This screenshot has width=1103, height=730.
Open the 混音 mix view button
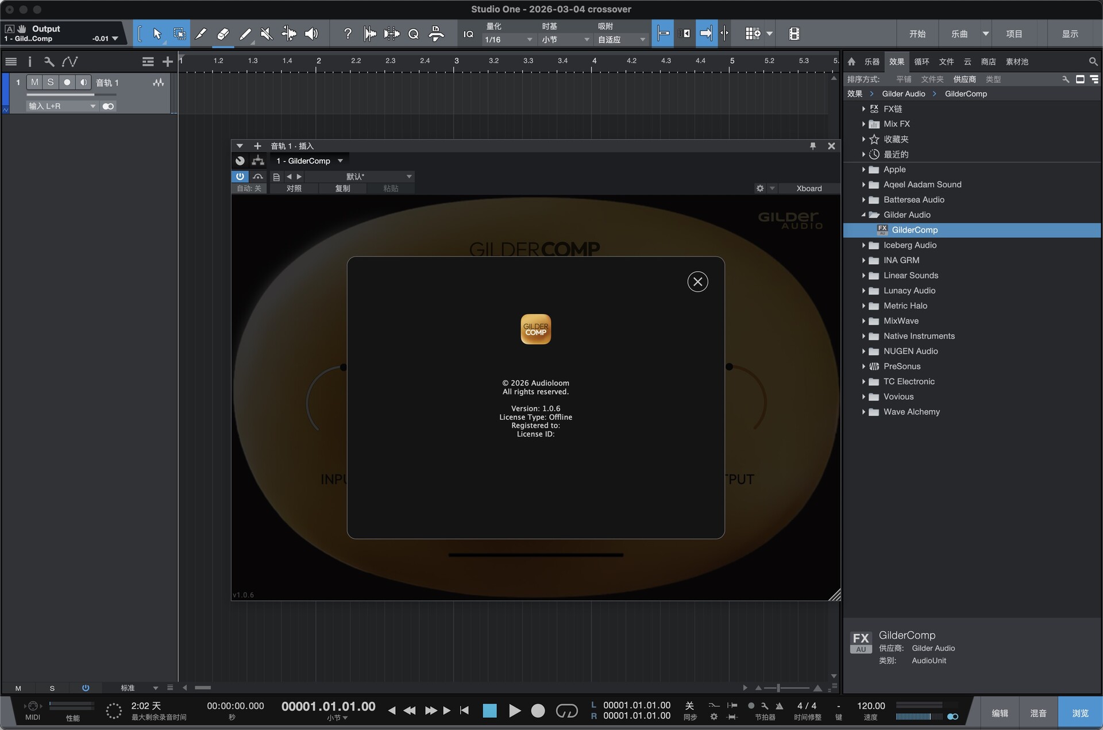point(1038,713)
